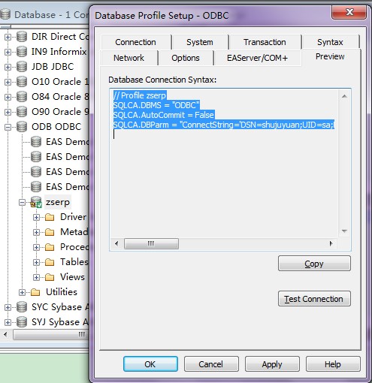Screen dimensions: 372x383
Task: Click the Utilities folder icon
Action: click(35, 292)
